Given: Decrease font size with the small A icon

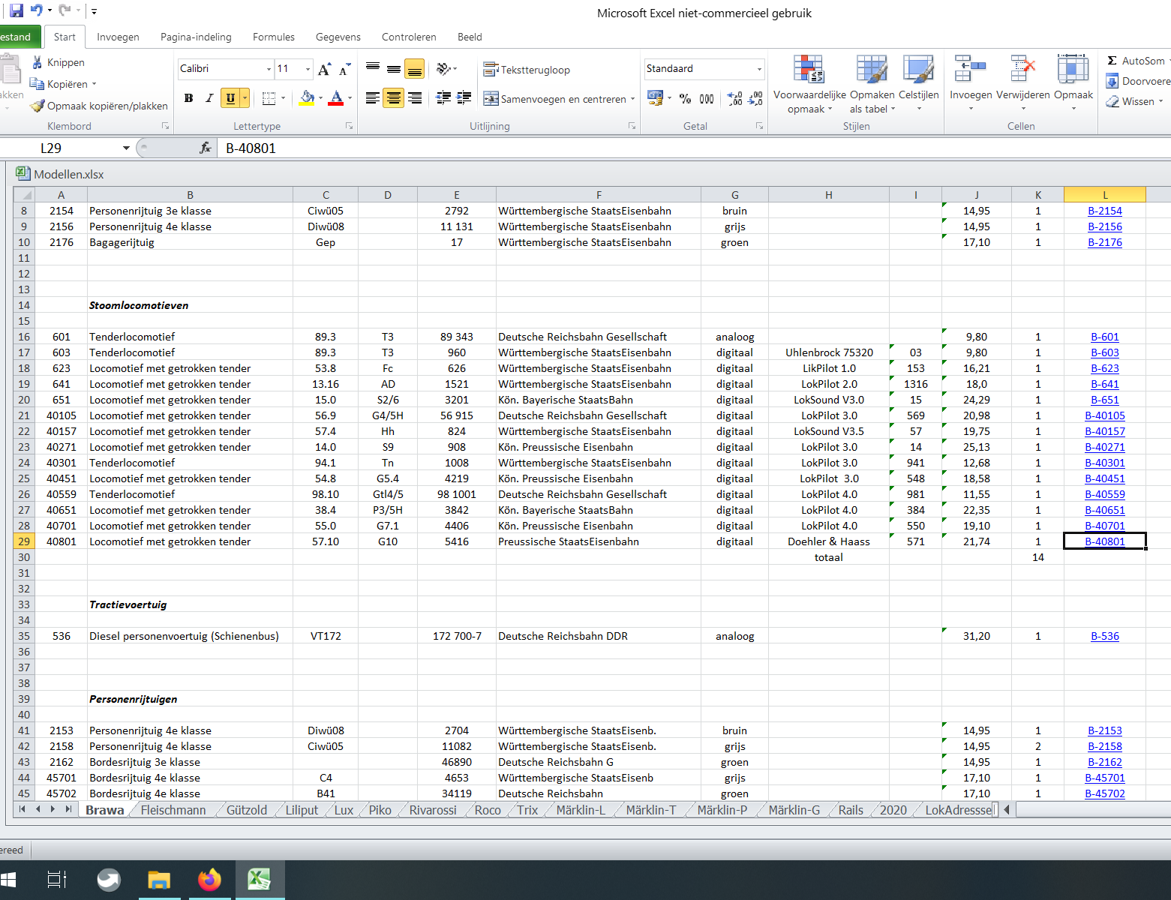Looking at the screenshot, I should coord(344,69).
